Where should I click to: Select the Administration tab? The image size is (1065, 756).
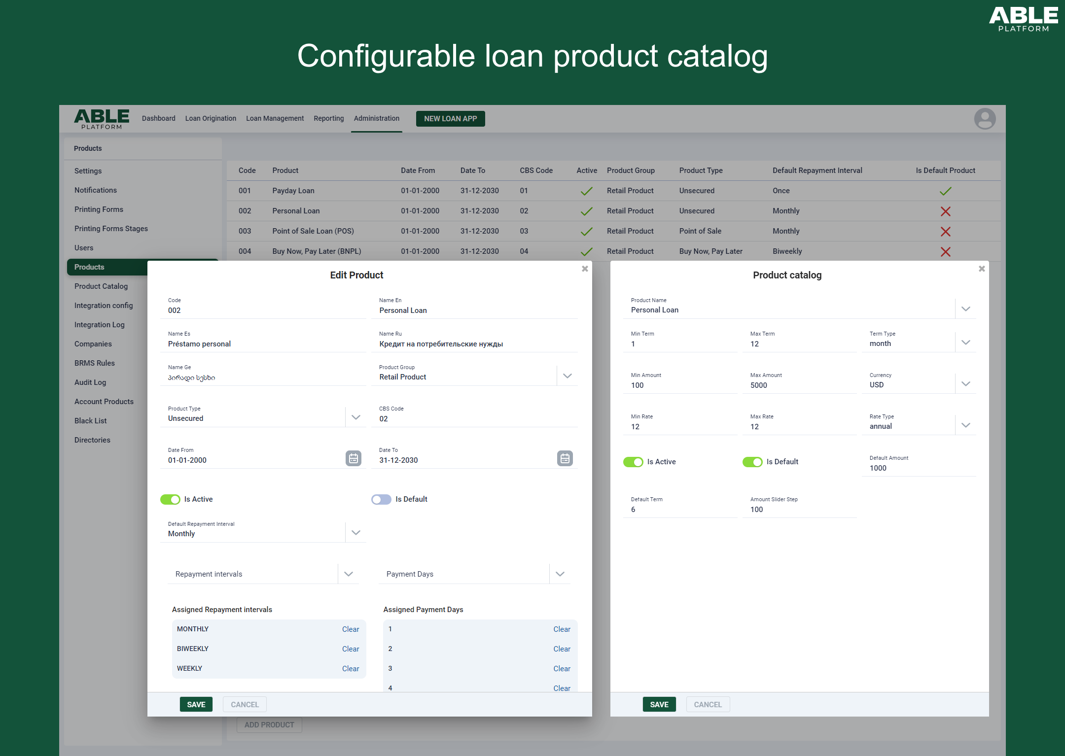pyautogui.click(x=377, y=119)
